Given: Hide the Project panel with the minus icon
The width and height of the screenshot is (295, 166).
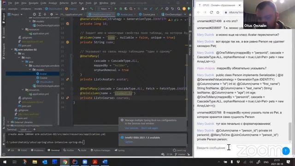Looking at the screenshot, I should tap(57, 14).
